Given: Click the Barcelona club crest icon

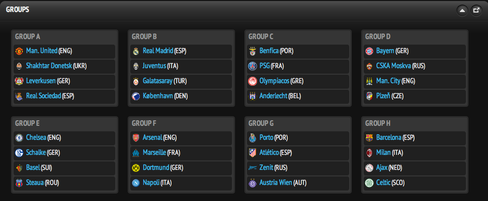Looking at the screenshot, I should pos(369,138).
